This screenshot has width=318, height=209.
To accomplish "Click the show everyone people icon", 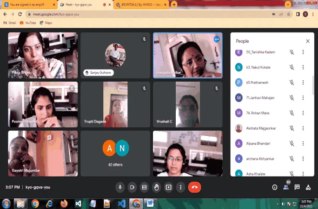I will tap(286, 187).
